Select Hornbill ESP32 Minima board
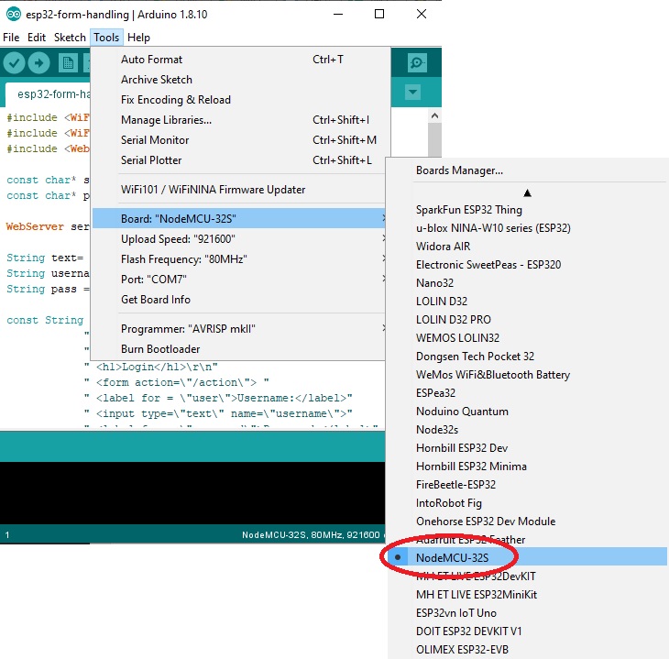Viewport: 669px width, 659px height. [527, 467]
